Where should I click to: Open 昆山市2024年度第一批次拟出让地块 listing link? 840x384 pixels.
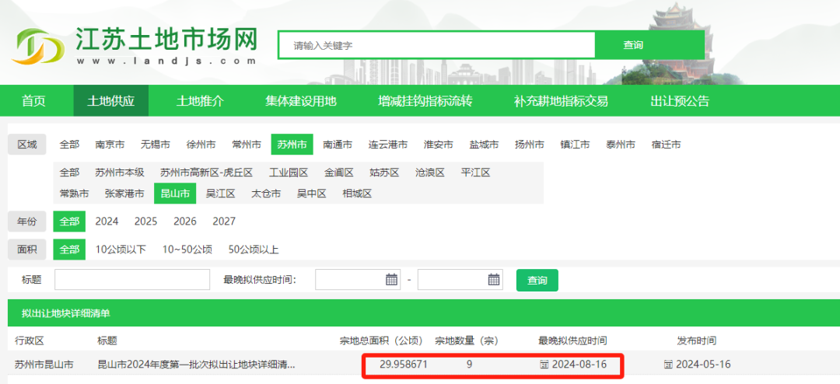[196, 364]
